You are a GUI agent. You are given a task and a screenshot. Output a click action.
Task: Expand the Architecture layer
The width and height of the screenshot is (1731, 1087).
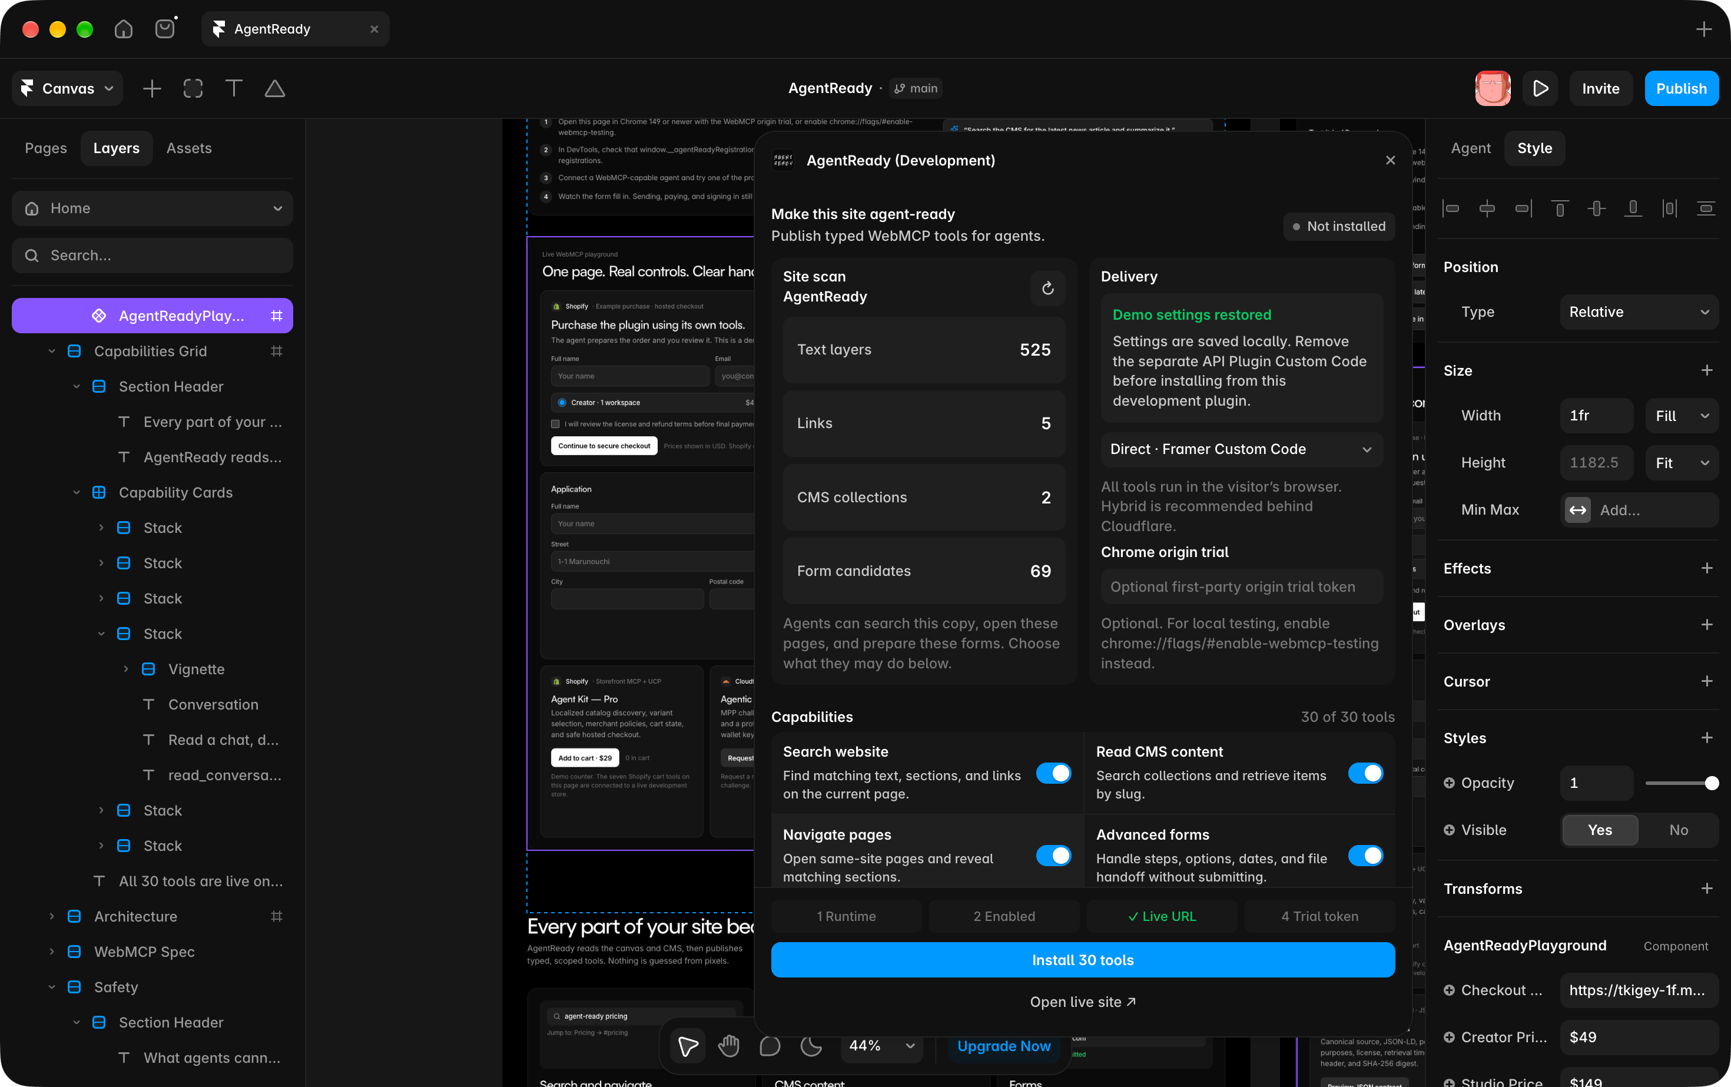[x=52, y=916]
